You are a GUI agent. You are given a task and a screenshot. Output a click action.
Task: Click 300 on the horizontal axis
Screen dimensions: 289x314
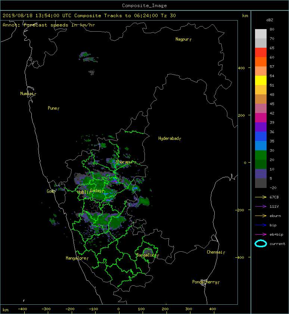point(189,309)
